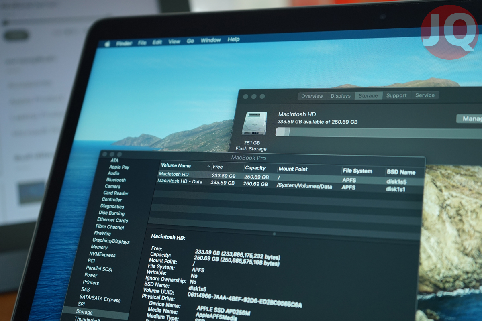
Task: Select FireWire in the sidebar
Action: coord(102,233)
